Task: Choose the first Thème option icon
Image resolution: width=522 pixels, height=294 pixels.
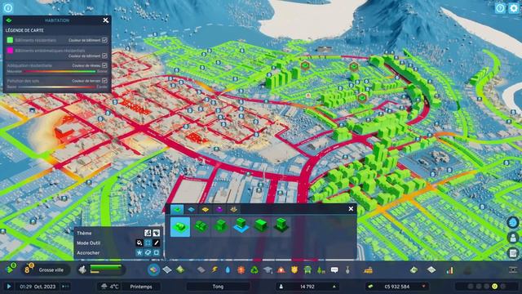Action: click(148, 233)
